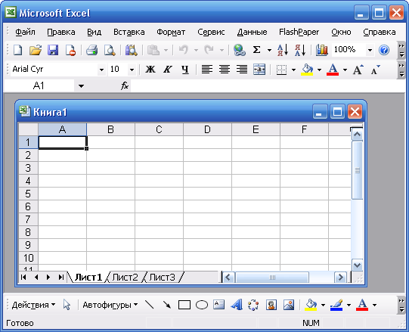Viewport: 409px width, 332px height.
Task: Toggle center text alignment
Action: tap(225, 70)
